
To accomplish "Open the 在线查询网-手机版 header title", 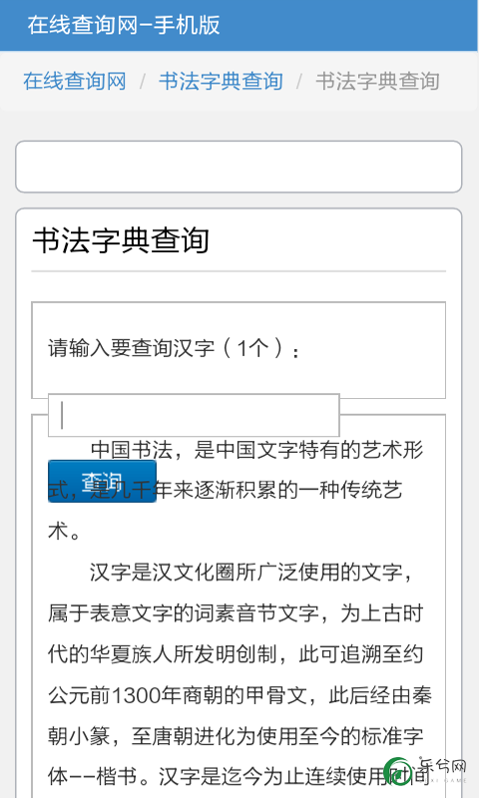I will pos(124,25).
